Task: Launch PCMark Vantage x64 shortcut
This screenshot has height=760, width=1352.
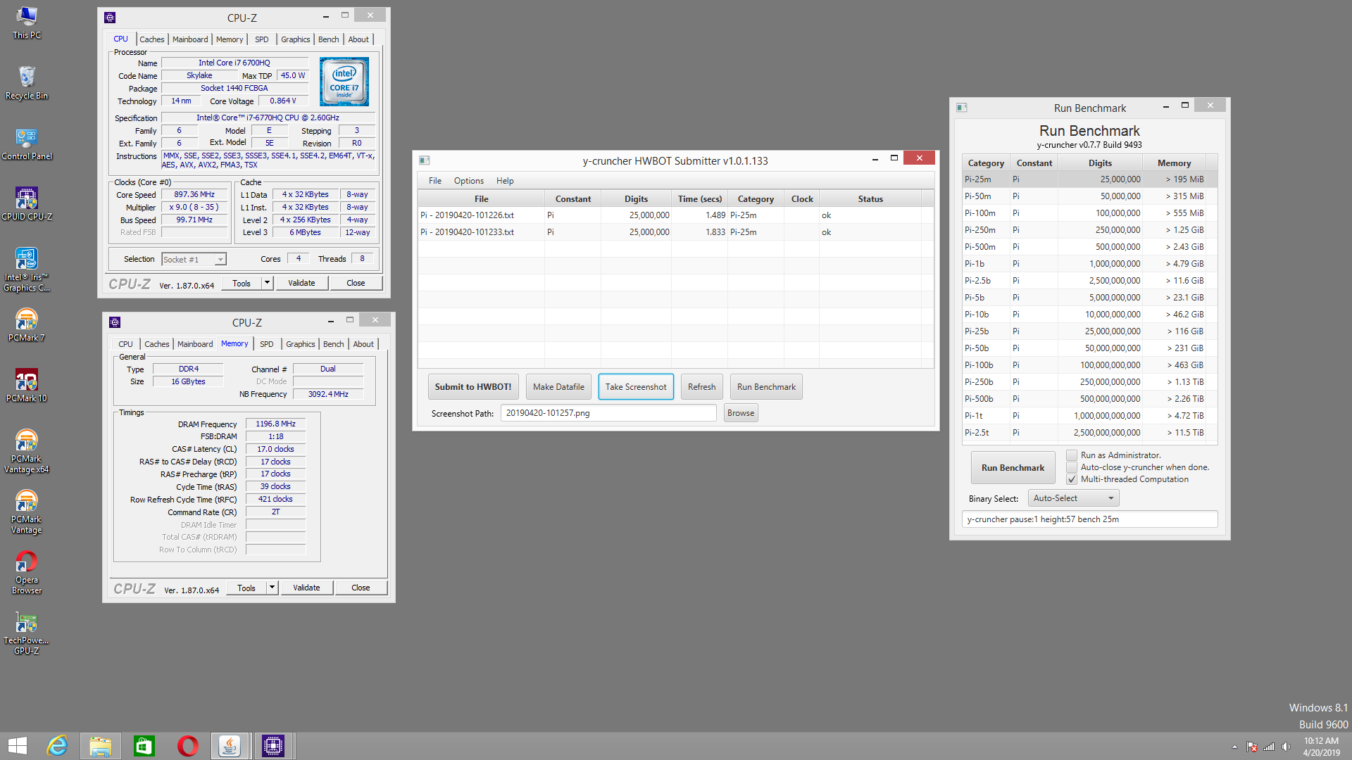Action: [x=27, y=451]
